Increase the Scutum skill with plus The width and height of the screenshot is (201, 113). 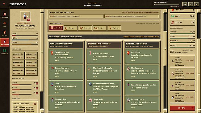37,88
